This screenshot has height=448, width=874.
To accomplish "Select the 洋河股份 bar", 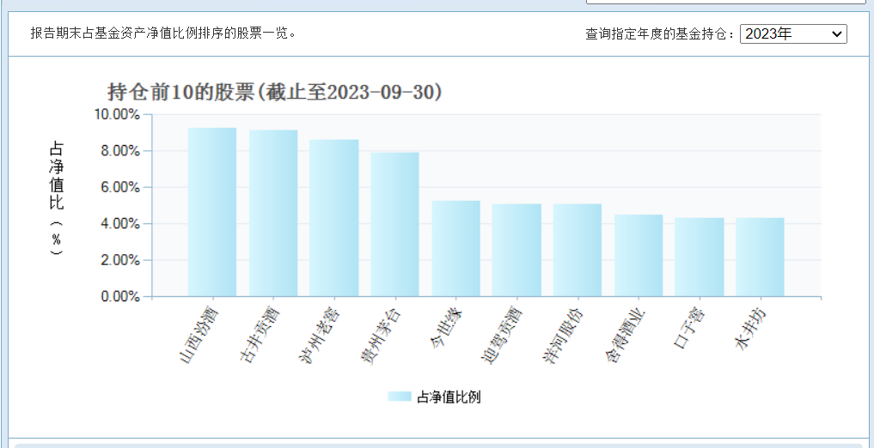I will (577, 251).
